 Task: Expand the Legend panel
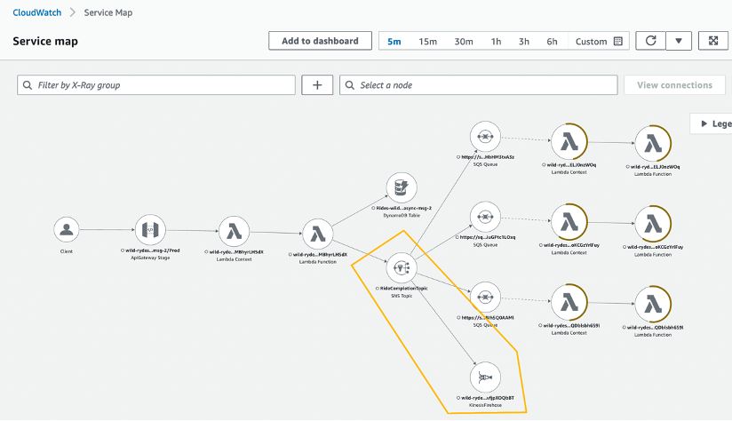tap(711, 123)
